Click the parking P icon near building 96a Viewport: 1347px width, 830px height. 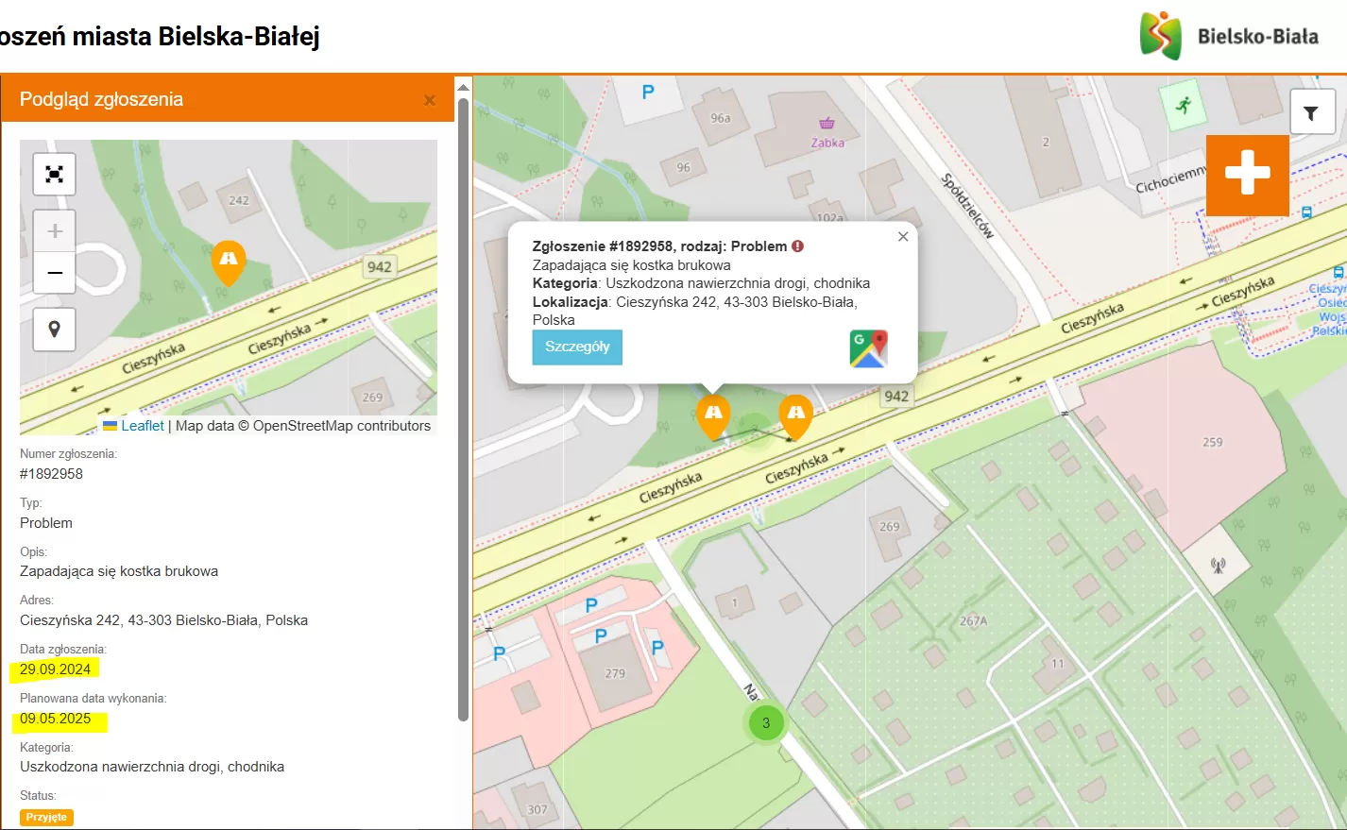coord(648,93)
